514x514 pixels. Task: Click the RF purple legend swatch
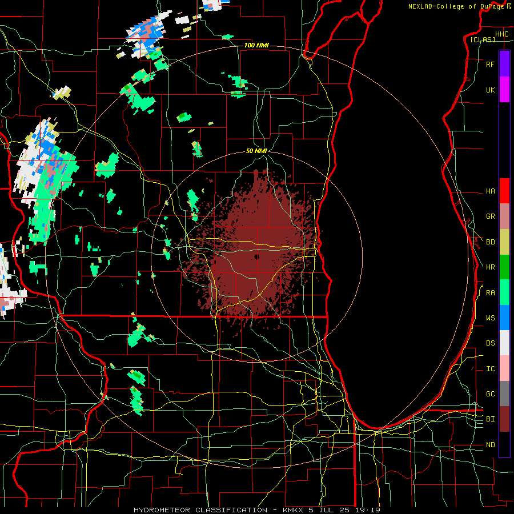click(x=504, y=64)
